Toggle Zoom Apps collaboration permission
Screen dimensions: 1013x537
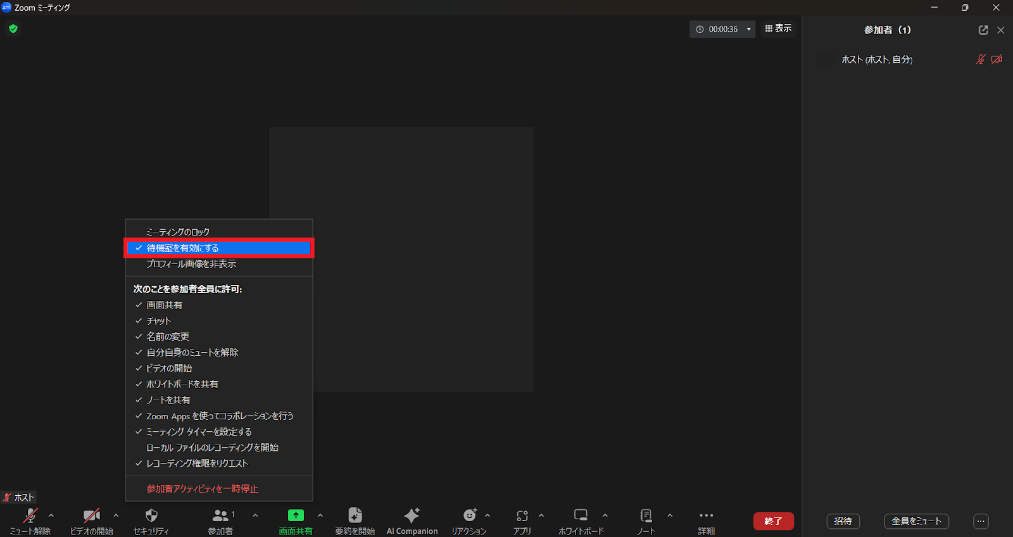click(x=219, y=416)
